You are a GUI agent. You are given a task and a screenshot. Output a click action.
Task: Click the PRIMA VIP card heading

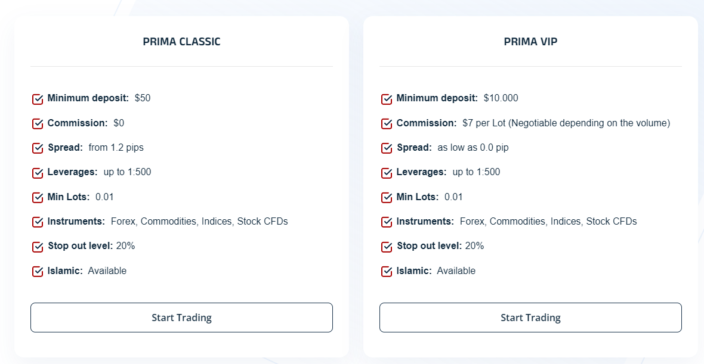[530, 42]
